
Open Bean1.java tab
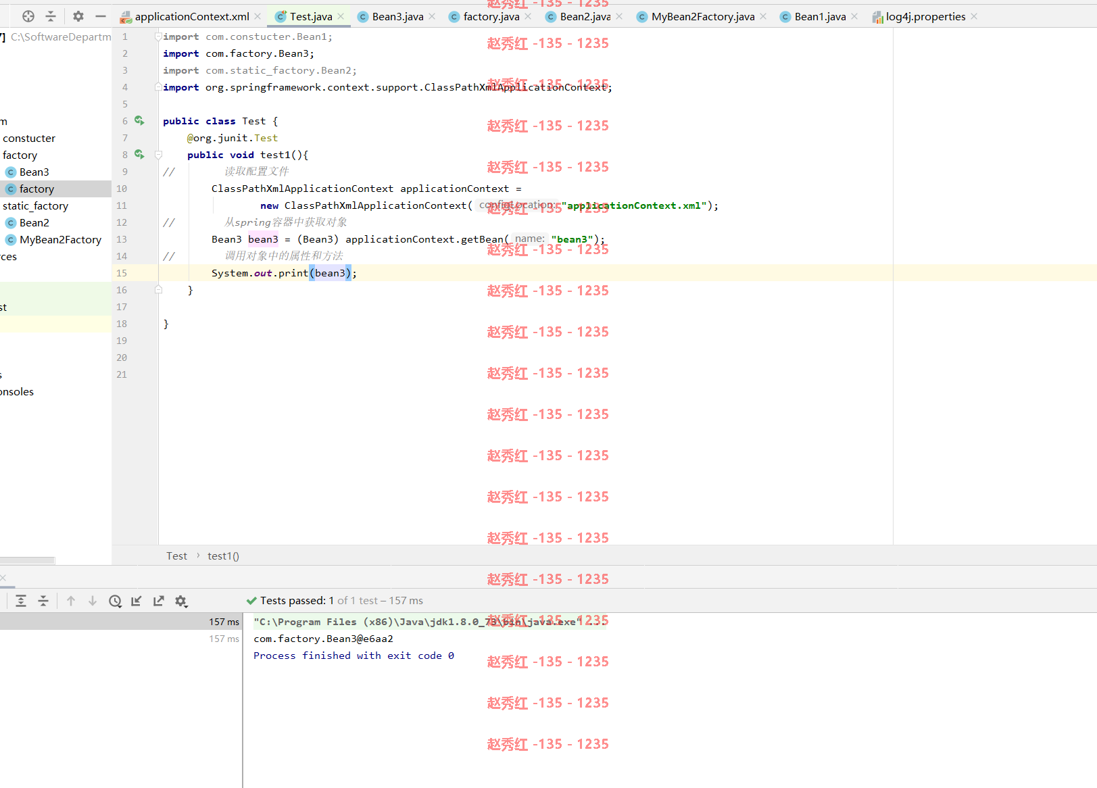[x=820, y=16]
